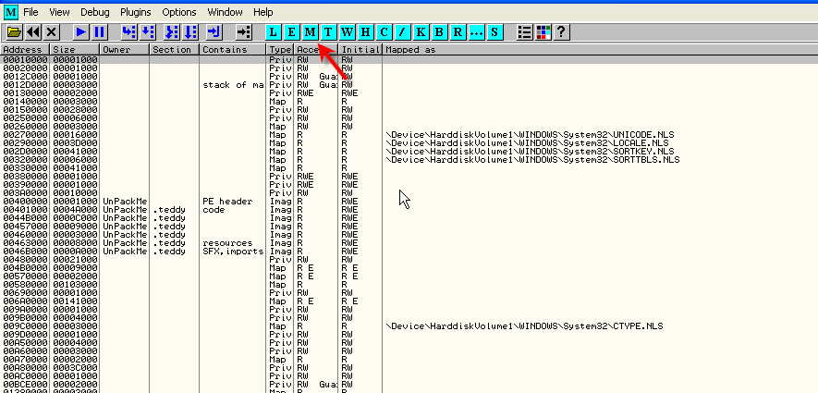Viewport: 818px width, 393px height.
Task: Click the Close program X icon
Action: 52,31
